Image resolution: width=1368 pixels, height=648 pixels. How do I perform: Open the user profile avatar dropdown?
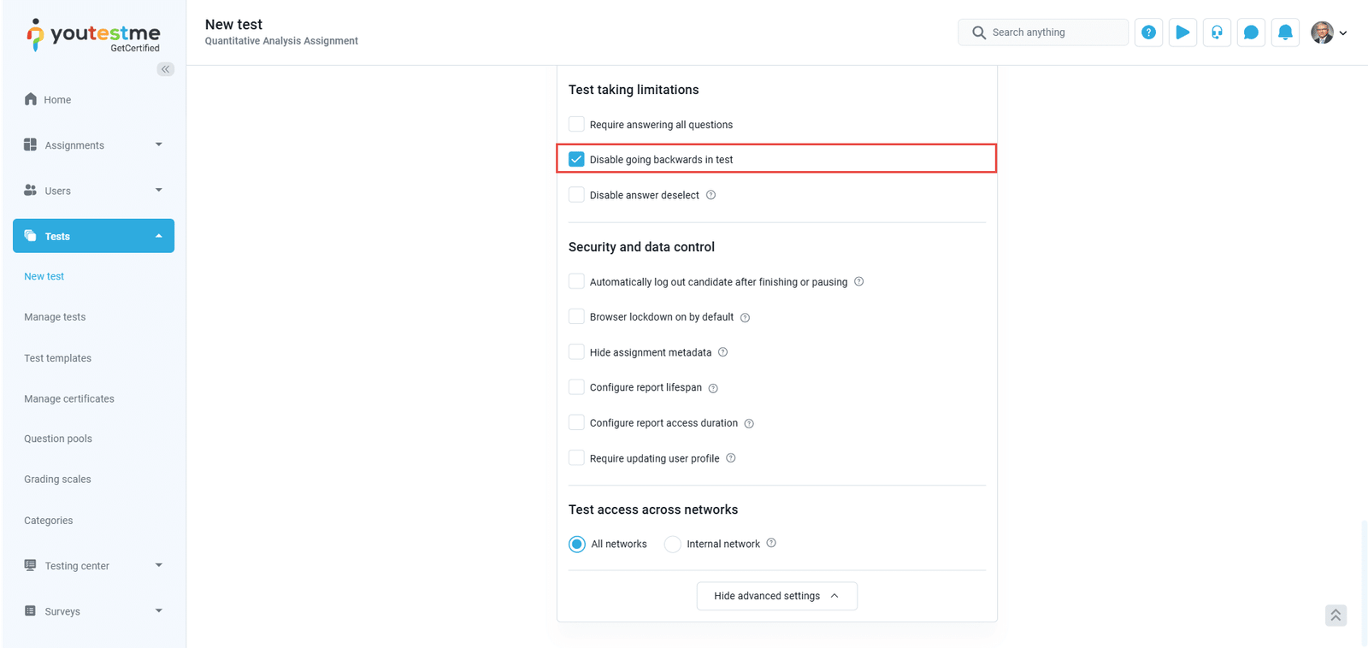(x=1329, y=32)
